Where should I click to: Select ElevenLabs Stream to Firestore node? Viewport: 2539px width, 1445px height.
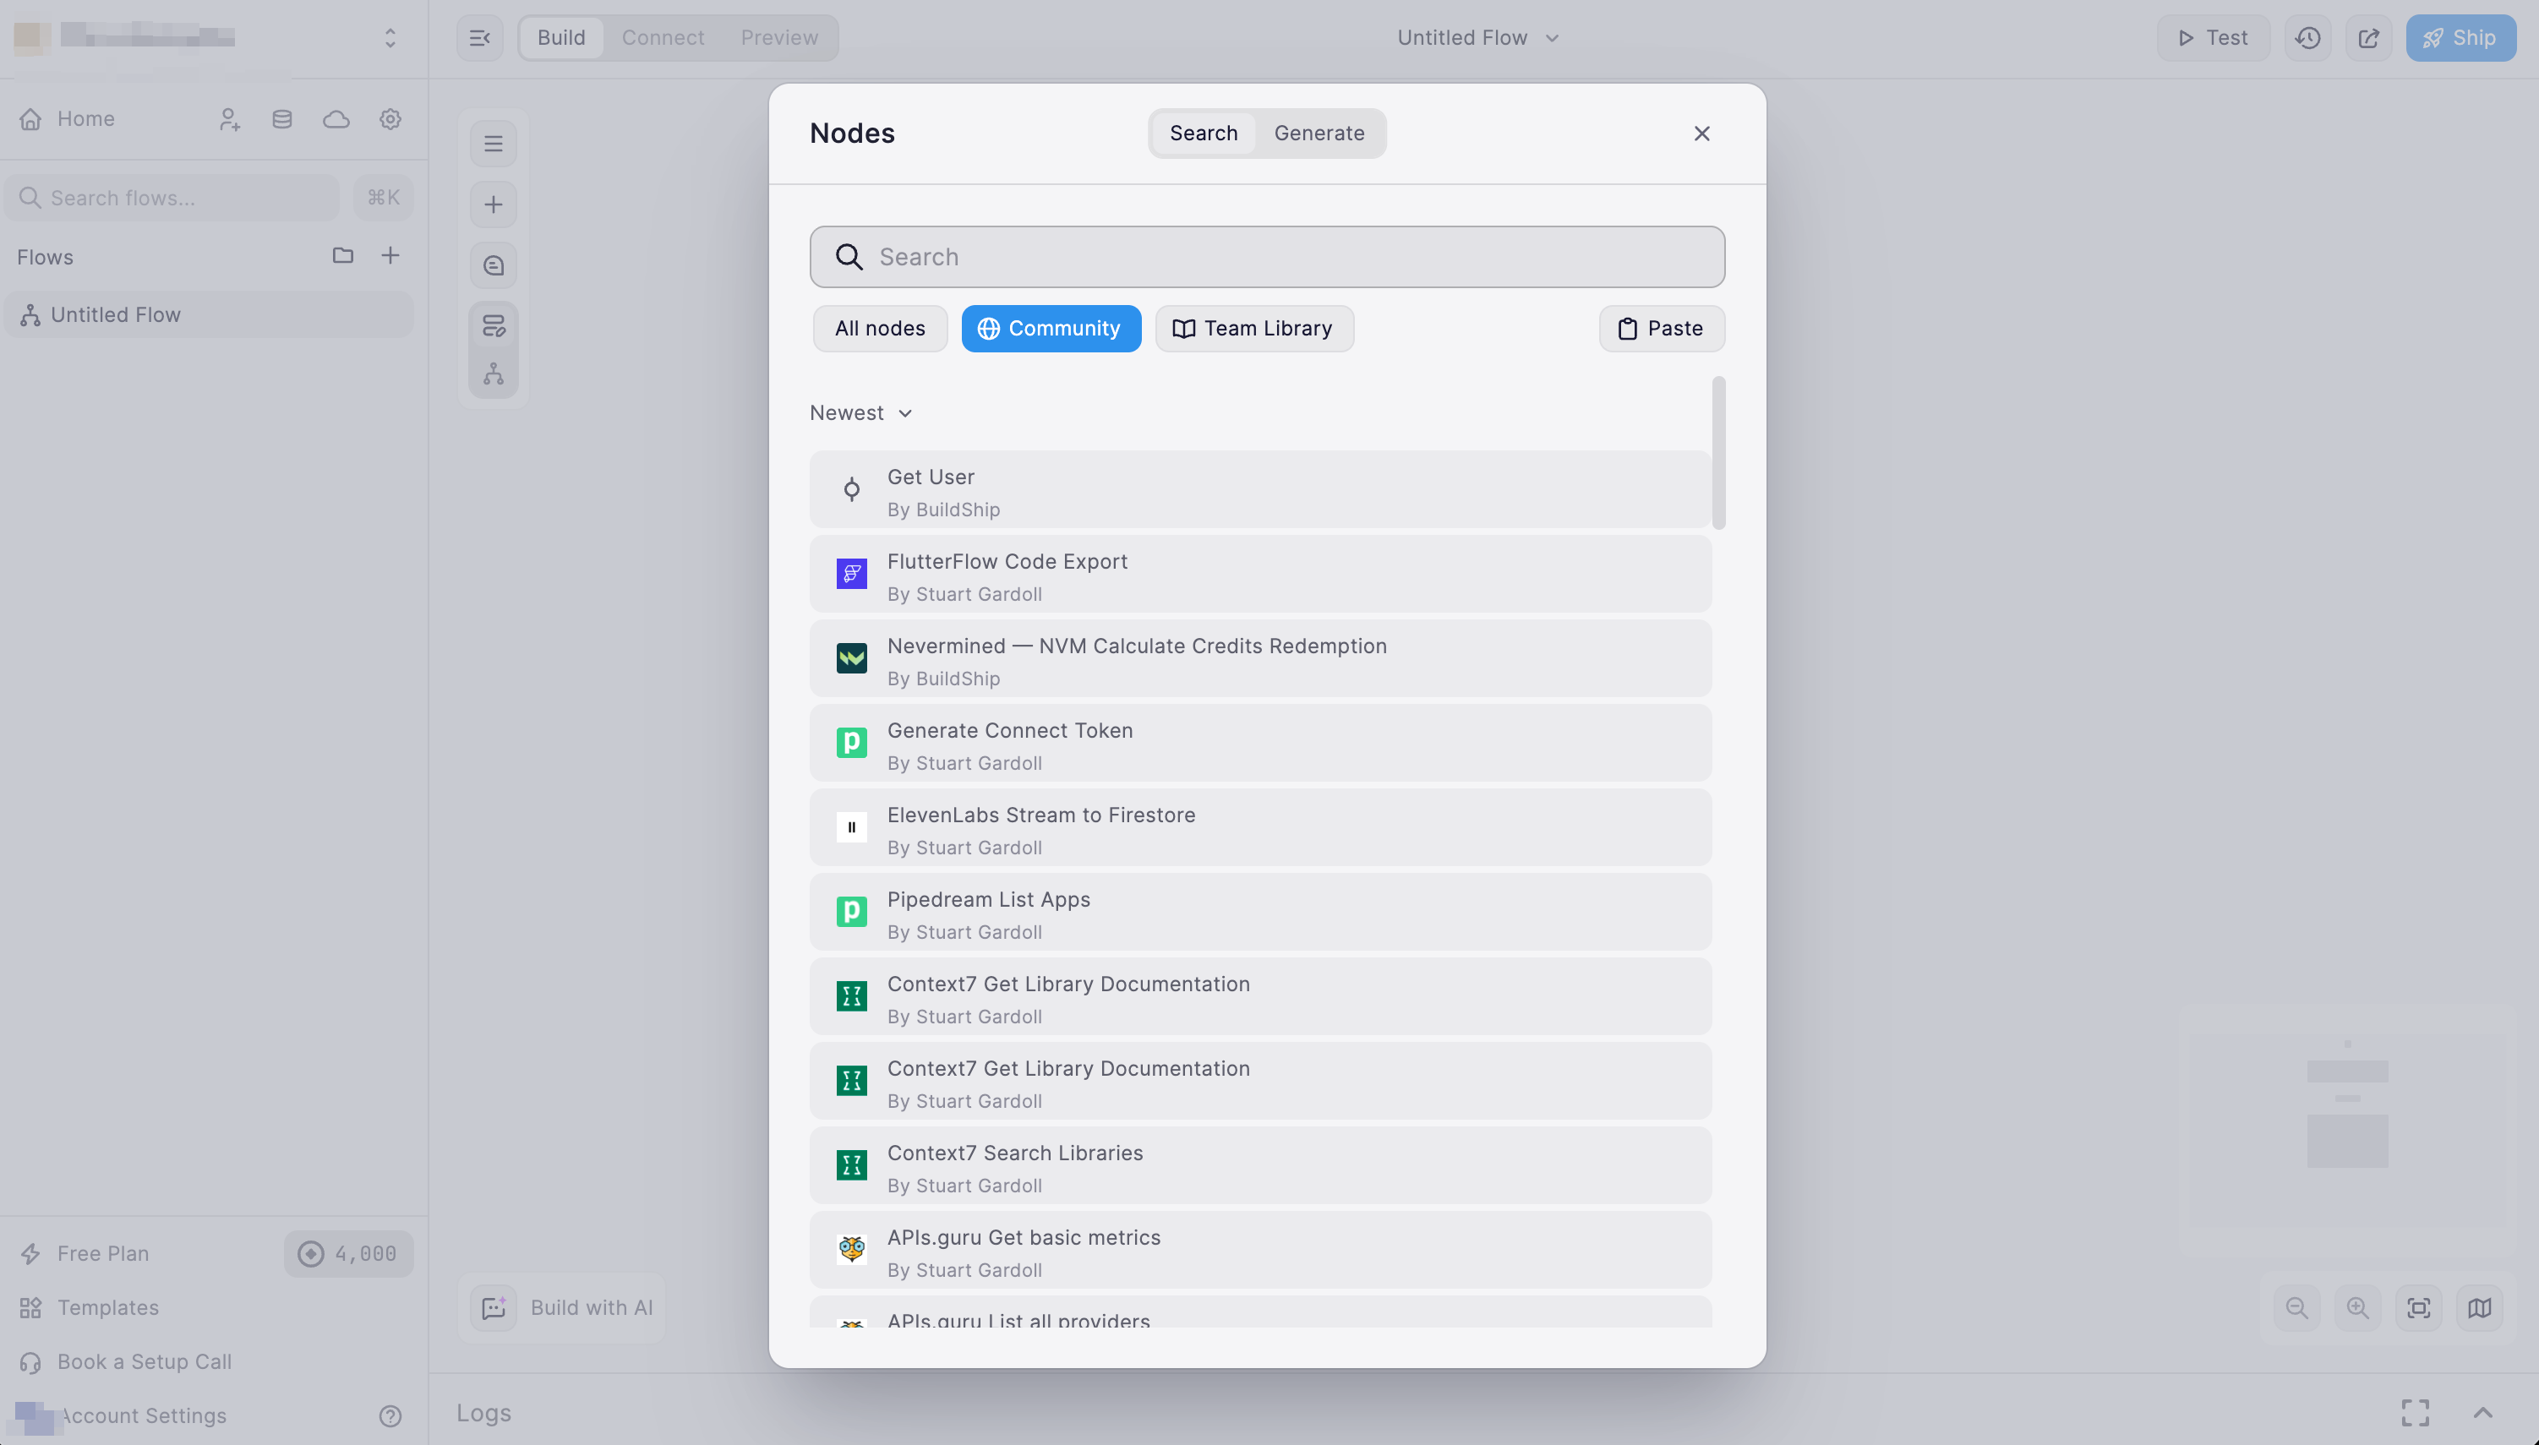(1260, 827)
